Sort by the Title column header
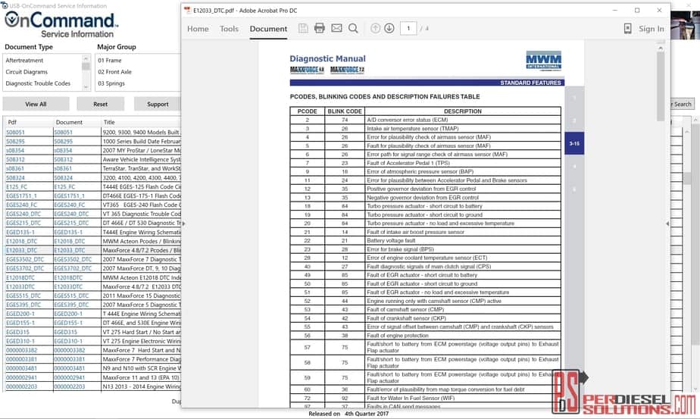This screenshot has width=700, height=419. (x=109, y=122)
